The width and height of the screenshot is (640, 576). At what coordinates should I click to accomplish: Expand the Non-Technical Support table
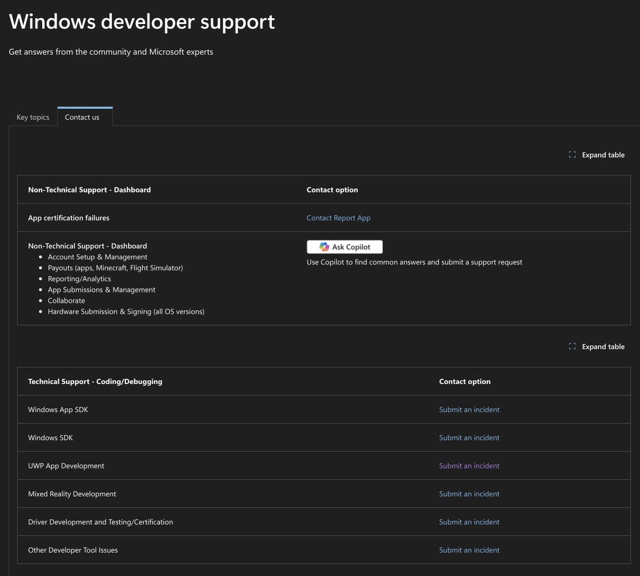click(596, 155)
